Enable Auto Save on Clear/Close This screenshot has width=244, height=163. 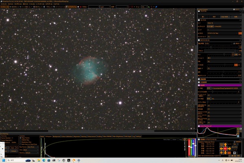(x=20, y=144)
